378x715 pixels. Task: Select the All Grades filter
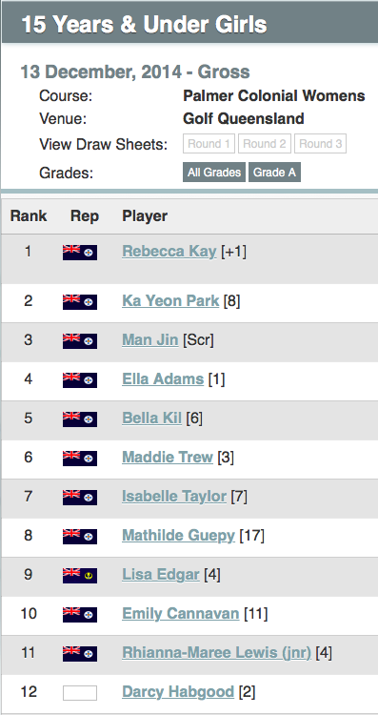[214, 173]
